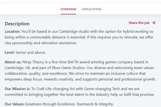Screen dimensions: 161x107
Task: Click 'visa sponsorship and relocation assistance' text
Action: click(x=41, y=43)
